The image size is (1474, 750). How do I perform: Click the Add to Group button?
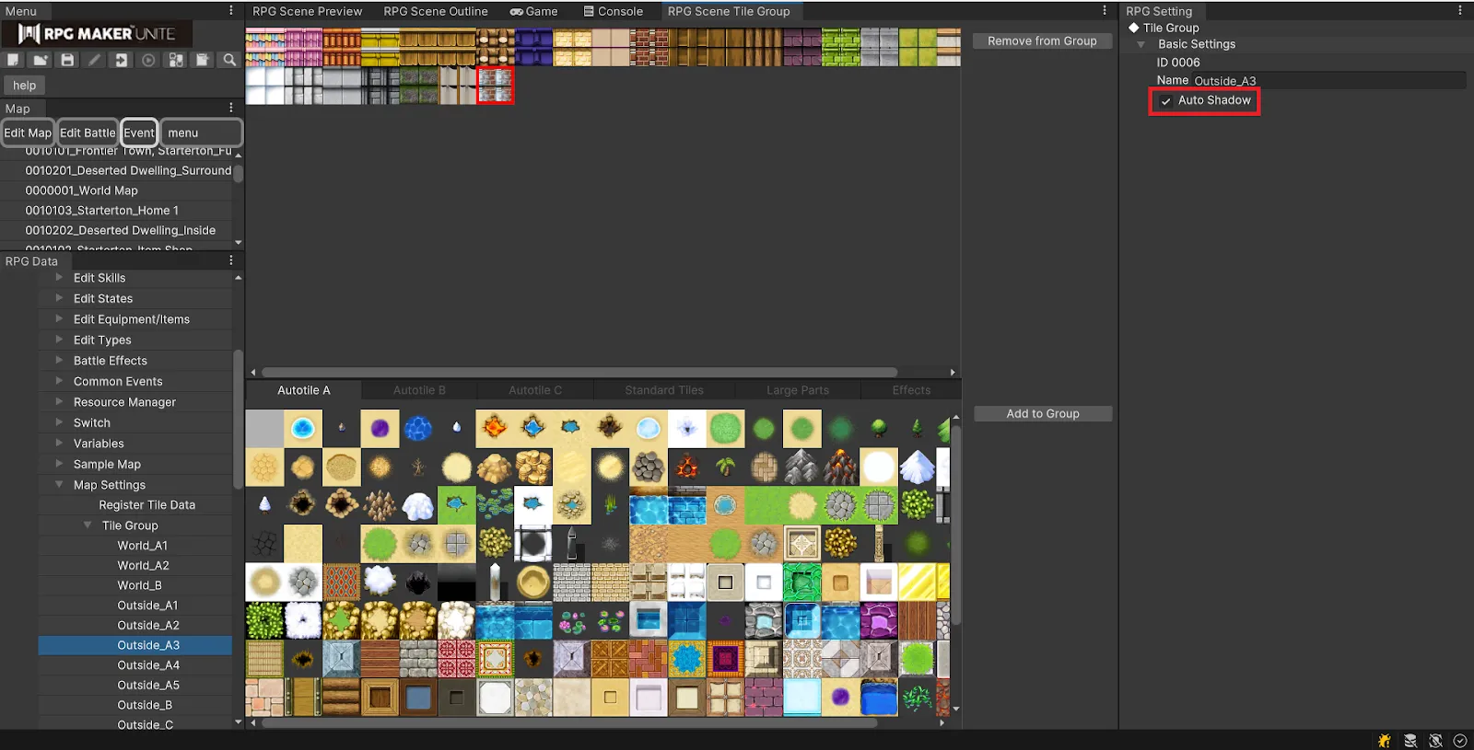(x=1042, y=414)
